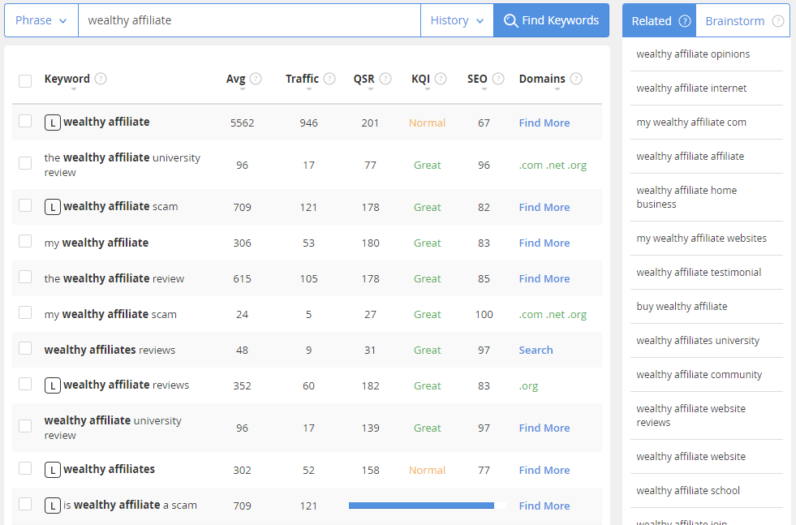The width and height of the screenshot is (796, 525).
Task: Check 'wealthy affiliates reviews' row
Action: click(25, 348)
